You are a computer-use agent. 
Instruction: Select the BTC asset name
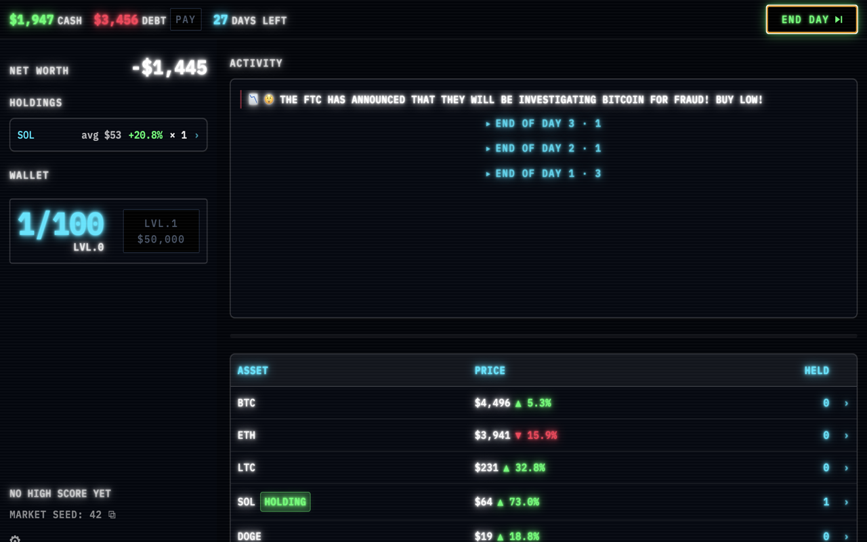pos(247,403)
